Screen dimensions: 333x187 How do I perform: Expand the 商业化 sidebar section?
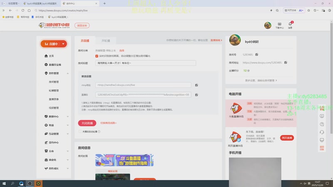pyautogui.click(x=68, y=160)
